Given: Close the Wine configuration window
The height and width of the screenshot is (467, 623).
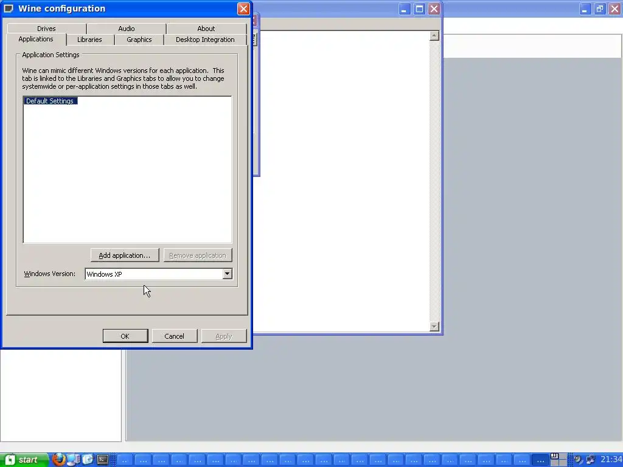Looking at the screenshot, I should coord(243,9).
